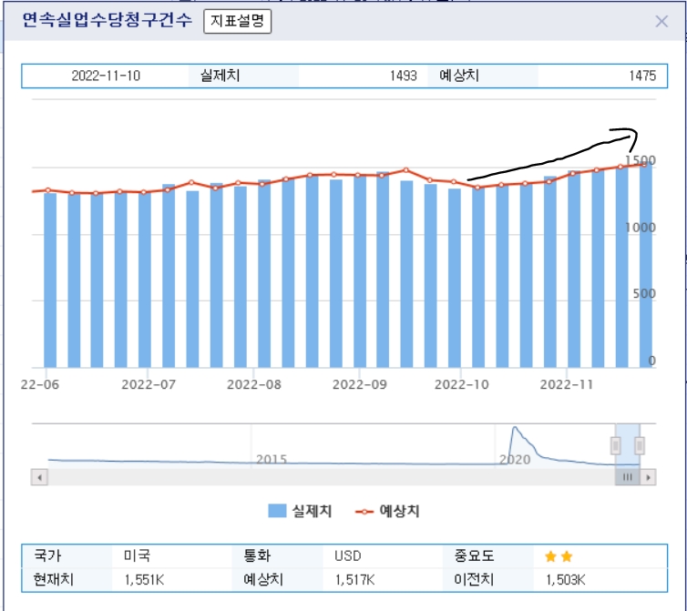Click the 2022-08 axis label
The image size is (687, 611).
(x=254, y=384)
